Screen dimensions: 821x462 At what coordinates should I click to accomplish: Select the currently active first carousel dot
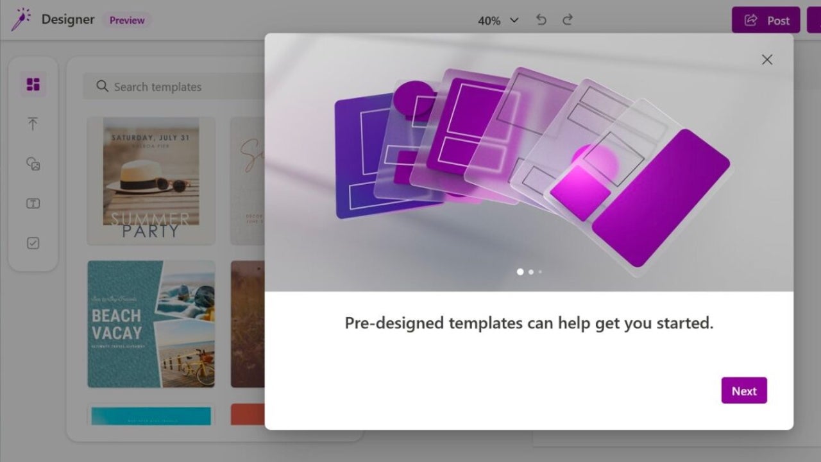pyautogui.click(x=521, y=271)
